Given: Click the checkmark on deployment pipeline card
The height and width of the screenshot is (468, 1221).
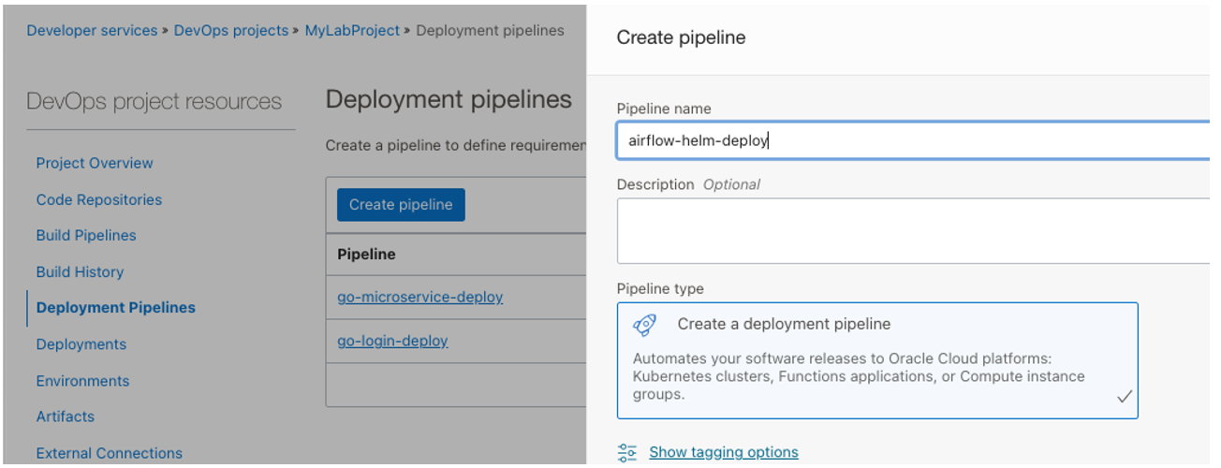Looking at the screenshot, I should point(1125,397).
